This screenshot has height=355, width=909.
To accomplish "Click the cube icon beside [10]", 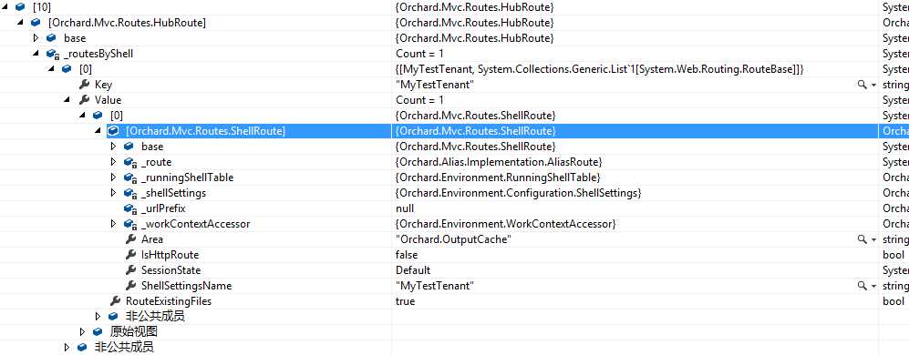I will [x=20, y=7].
